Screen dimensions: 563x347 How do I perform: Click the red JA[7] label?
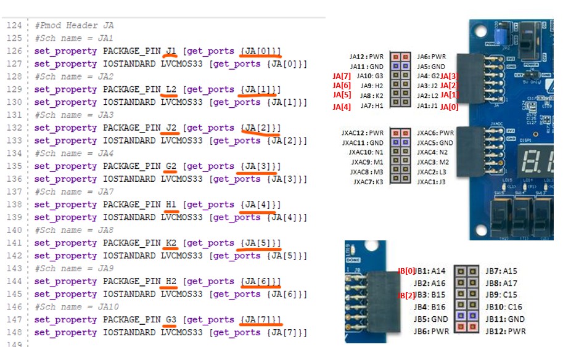pyautogui.click(x=342, y=76)
